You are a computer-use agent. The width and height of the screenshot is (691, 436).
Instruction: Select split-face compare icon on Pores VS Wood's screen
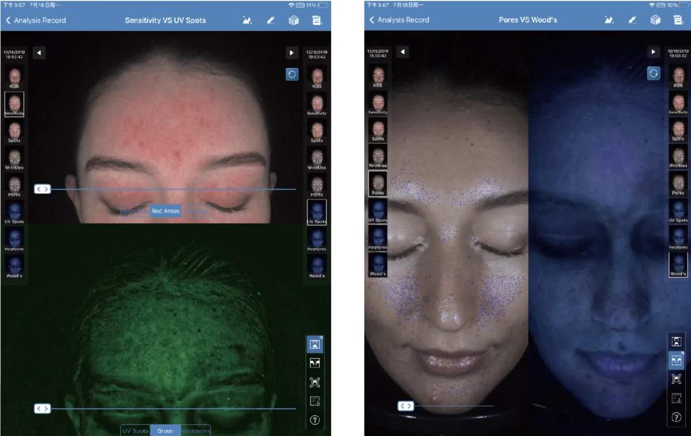[677, 360]
